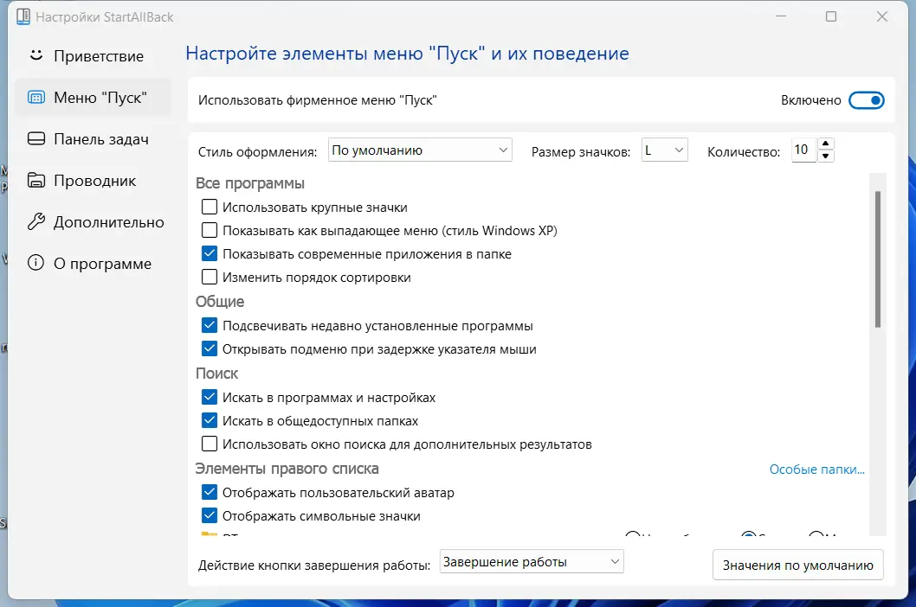Image resolution: width=916 pixels, height=607 pixels.
Task: Click the folder icon next to Проводник
Action: coord(35,180)
